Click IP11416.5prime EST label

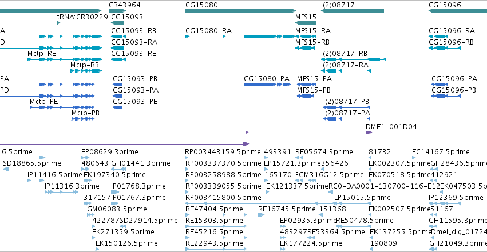point(55,174)
